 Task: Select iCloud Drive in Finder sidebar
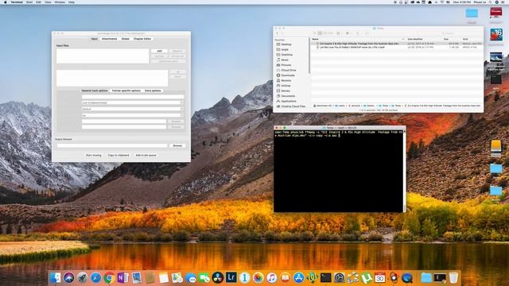289,70
